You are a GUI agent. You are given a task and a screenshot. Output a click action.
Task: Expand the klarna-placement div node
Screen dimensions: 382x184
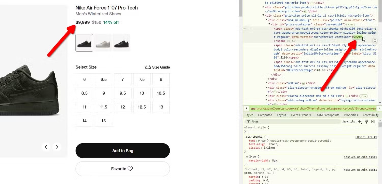(x=267, y=96)
